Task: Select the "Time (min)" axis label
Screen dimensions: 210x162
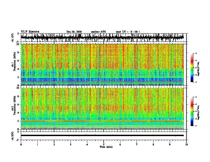Action: [106, 147]
